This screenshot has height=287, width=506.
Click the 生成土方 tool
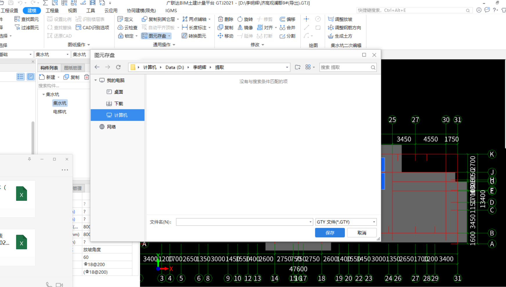340,36
